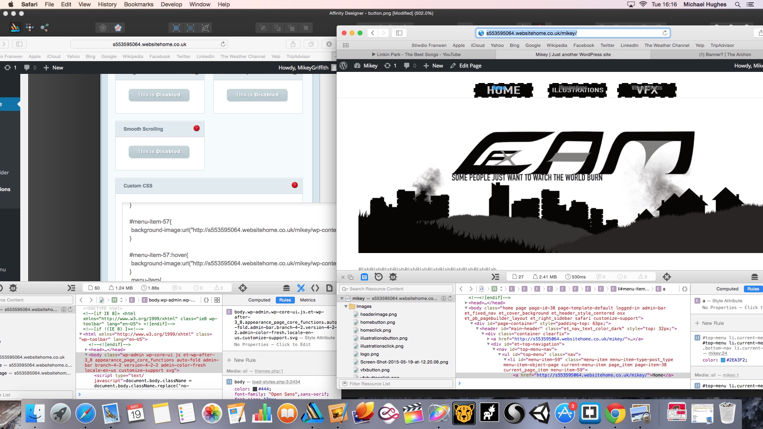Switch to the Computed tab in right inspector
This screenshot has height=429, width=763.
[x=727, y=289]
